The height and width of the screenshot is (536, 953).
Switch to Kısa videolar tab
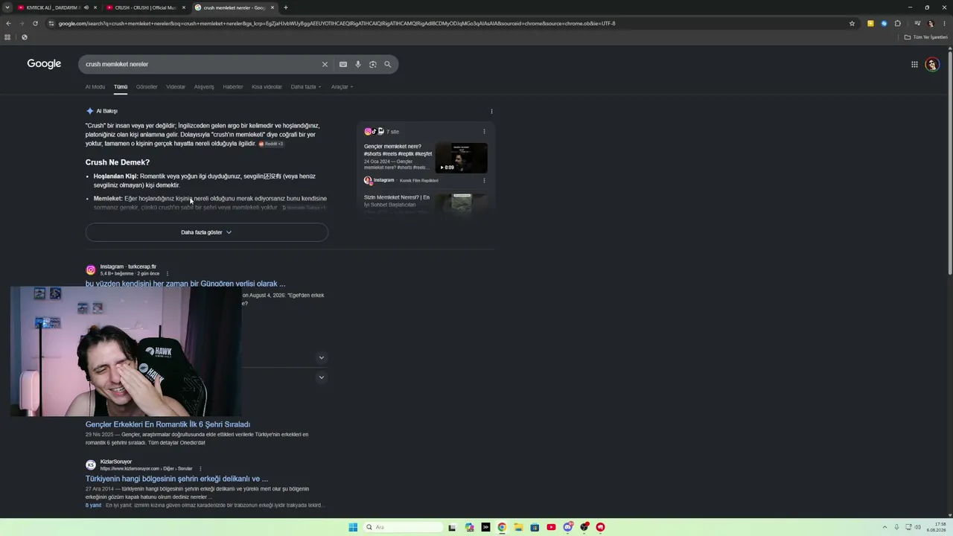tap(267, 87)
